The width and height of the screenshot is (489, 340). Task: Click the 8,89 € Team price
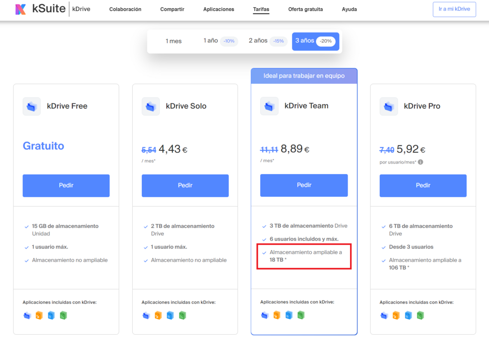click(x=295, y=149)
